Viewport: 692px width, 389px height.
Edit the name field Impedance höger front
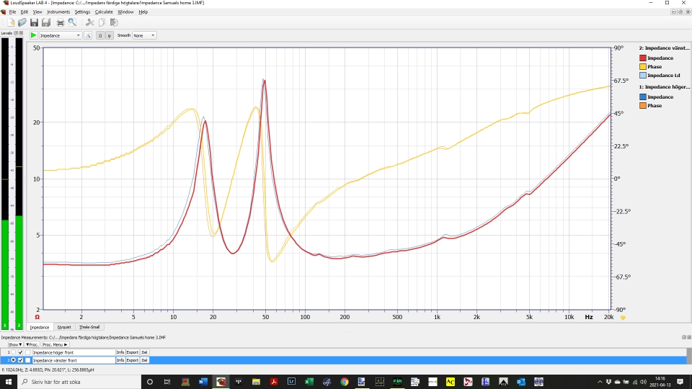[x=74, y=352]
